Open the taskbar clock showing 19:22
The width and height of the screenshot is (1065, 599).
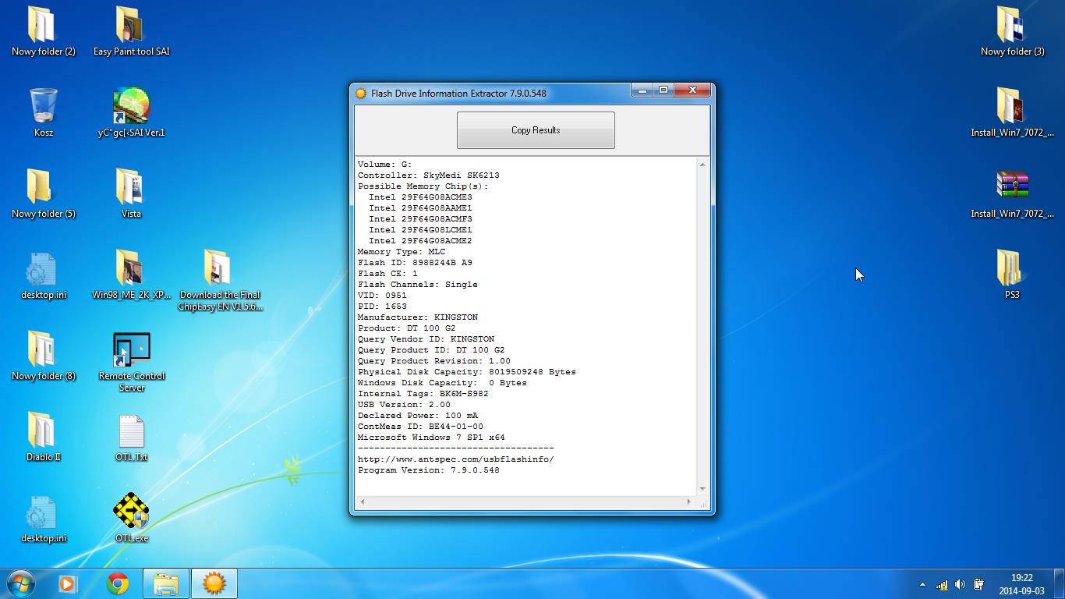pos(1021,584)
